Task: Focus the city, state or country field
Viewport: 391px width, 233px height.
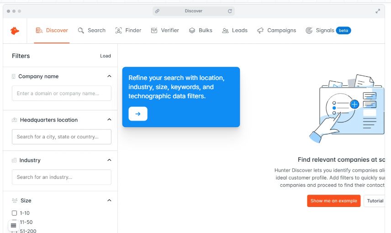Action: pos(62,137)
